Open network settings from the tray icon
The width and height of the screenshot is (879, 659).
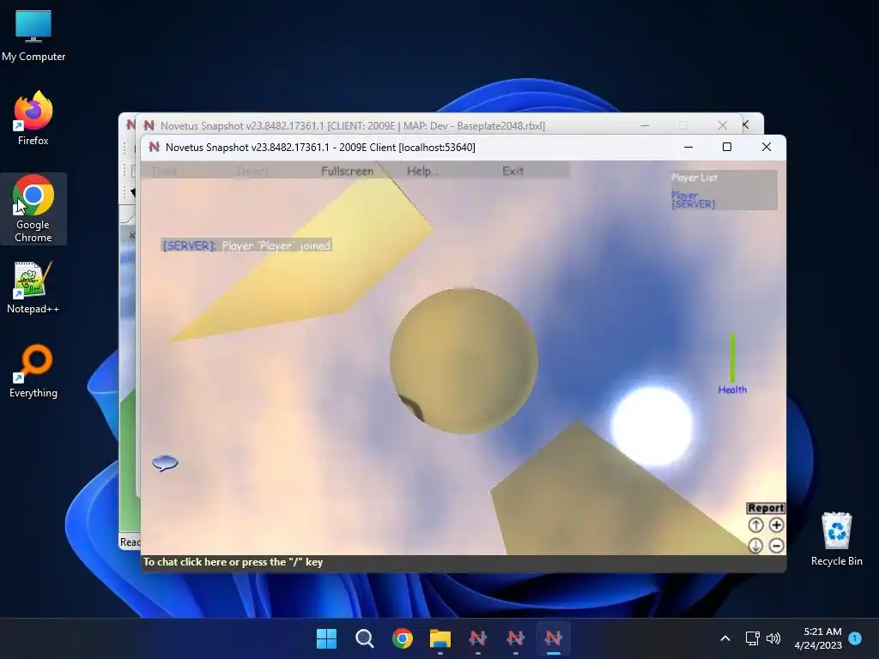752,638
